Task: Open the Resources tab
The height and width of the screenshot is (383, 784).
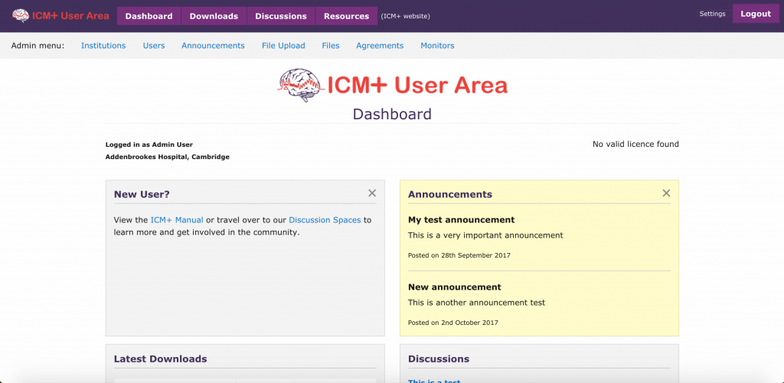Action: [x=346, y=16]
